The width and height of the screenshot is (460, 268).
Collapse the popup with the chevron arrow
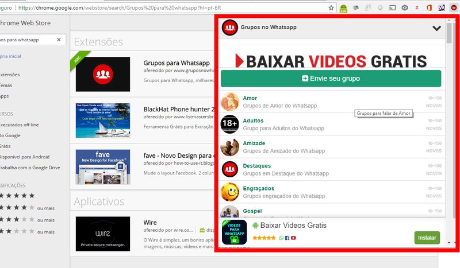coord(436,28)
